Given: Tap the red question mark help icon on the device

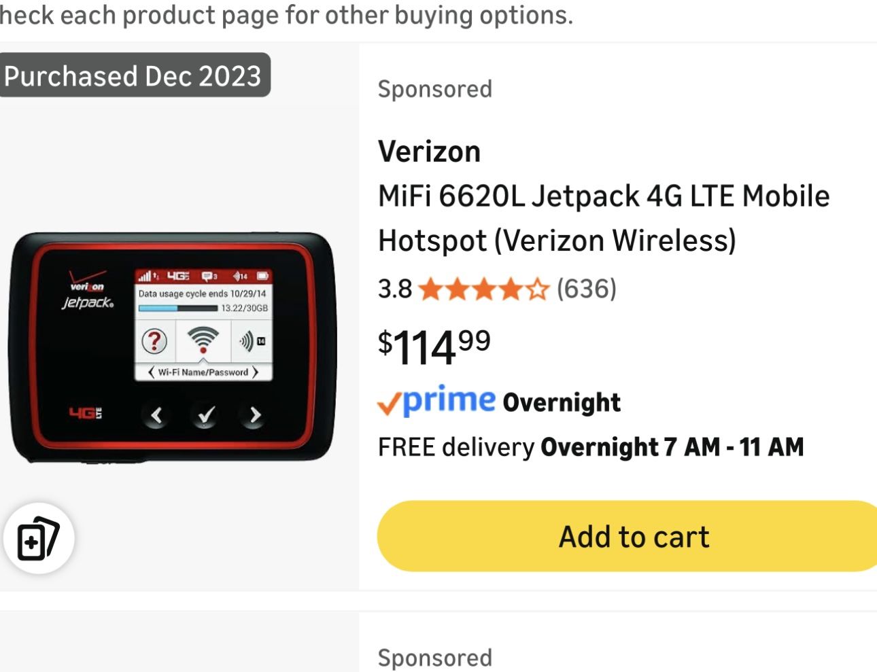Looking at the screenshot, I should pyautogui.click(x=154, y=341).
